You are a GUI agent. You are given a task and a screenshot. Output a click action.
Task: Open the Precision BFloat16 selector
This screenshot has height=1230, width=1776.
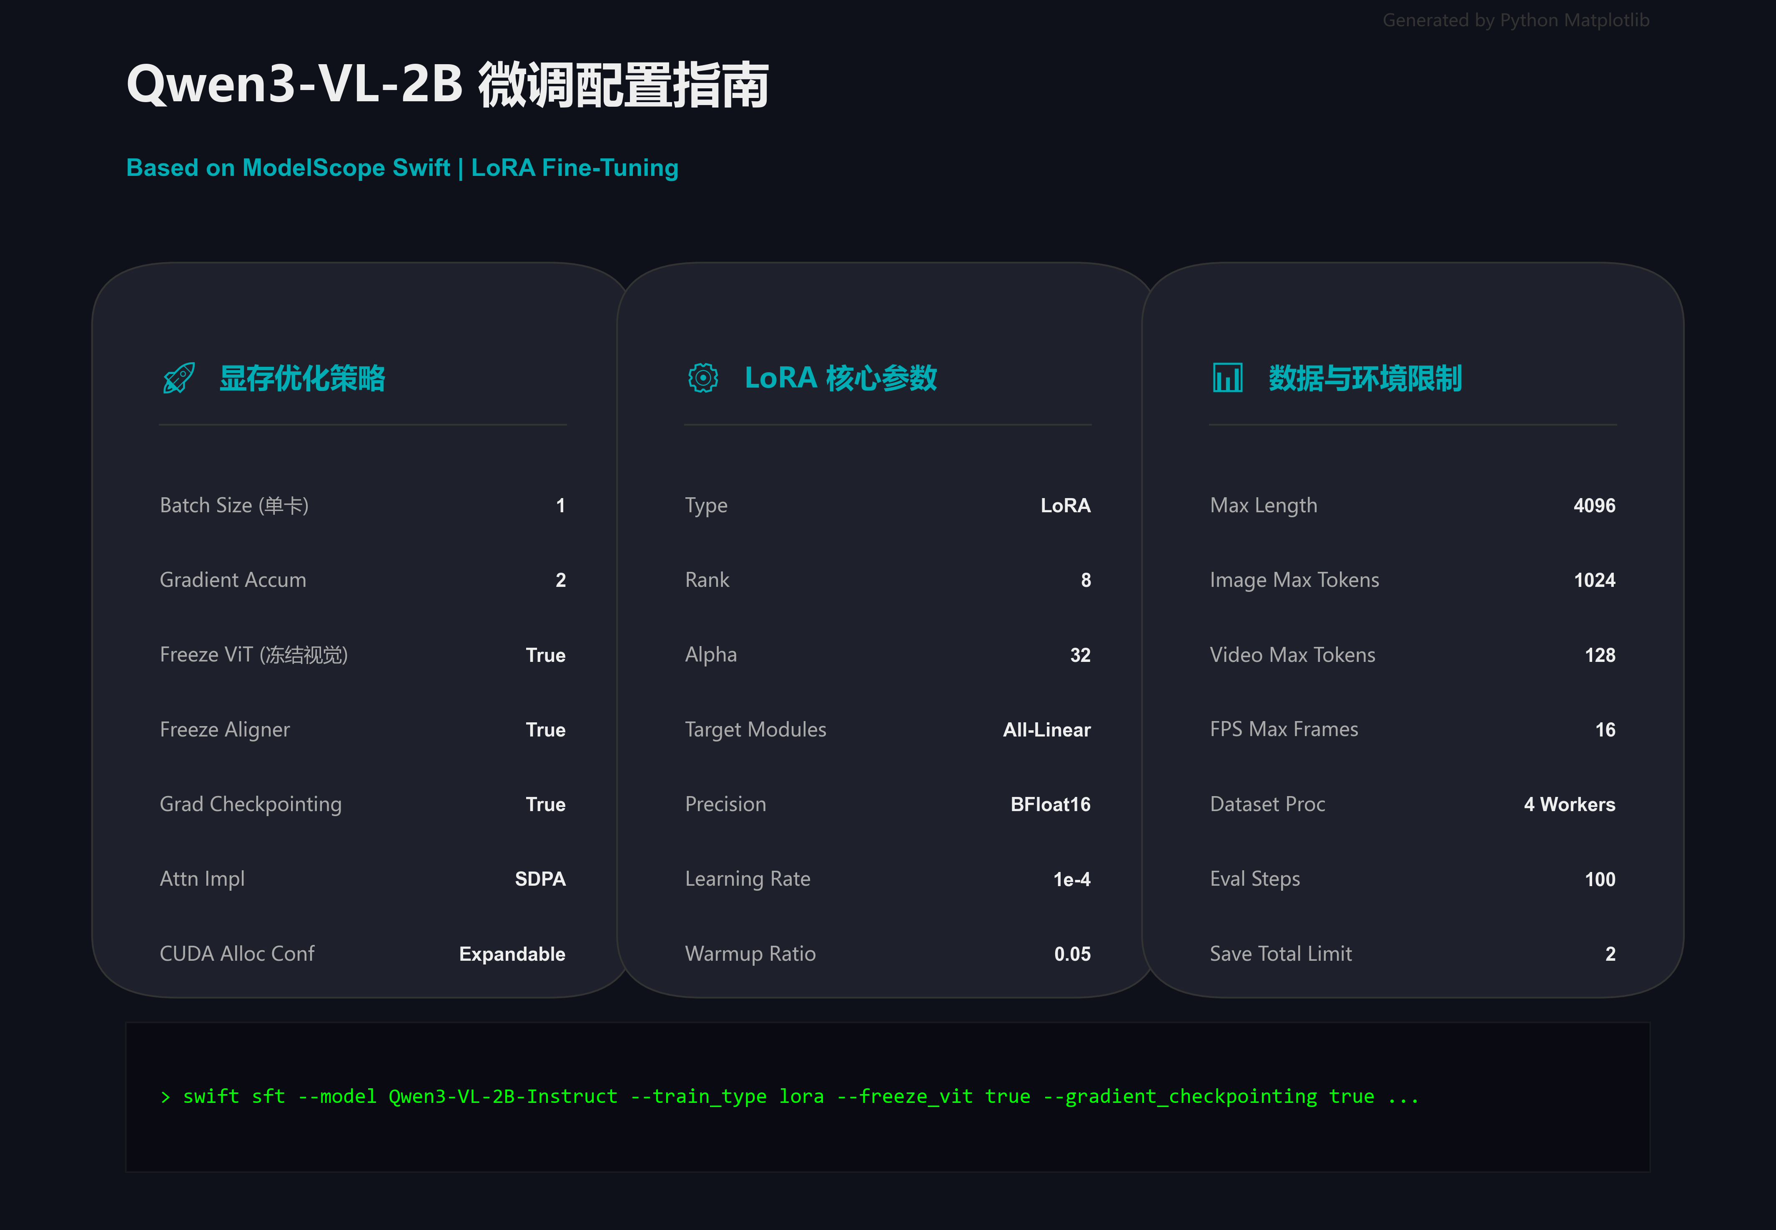point(1050,804)
